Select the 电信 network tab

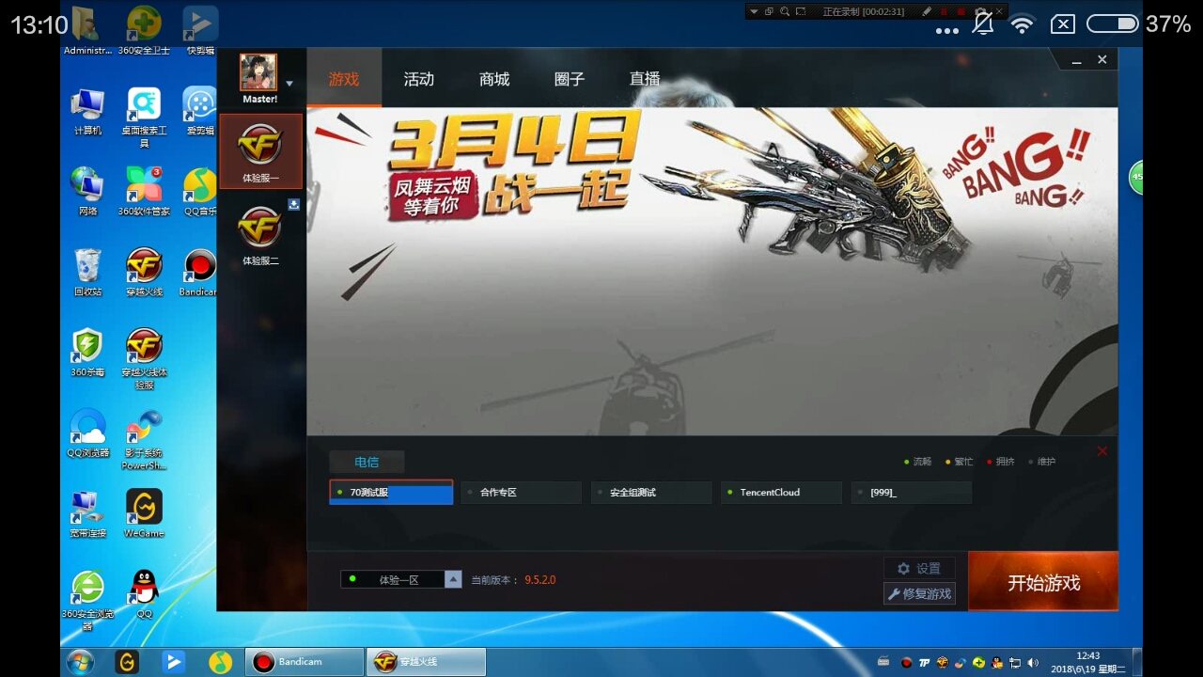pyautogui.click(x=367, y=462)
